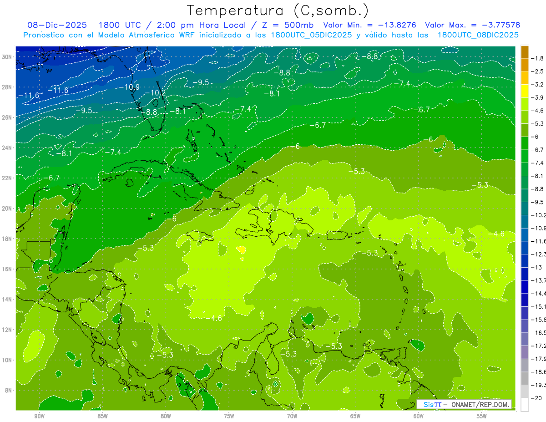The image size is (546, 422).
Task: Click the -15.1 value on the color scale
Action: click(x=538, y=306)
